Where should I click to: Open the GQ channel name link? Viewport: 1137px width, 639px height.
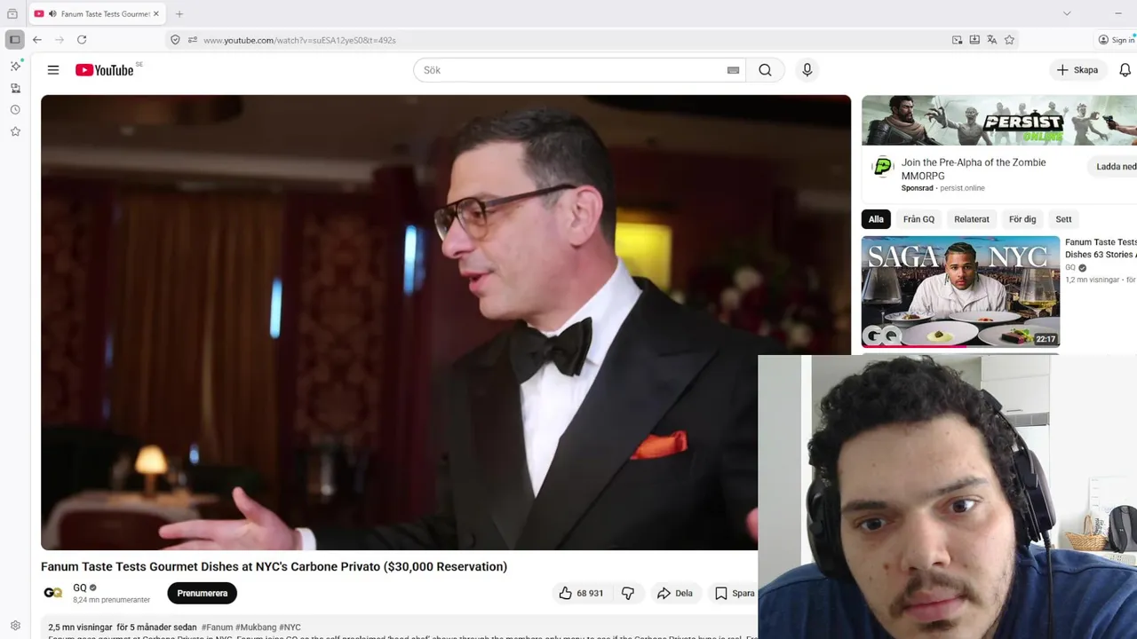point(80,588)
